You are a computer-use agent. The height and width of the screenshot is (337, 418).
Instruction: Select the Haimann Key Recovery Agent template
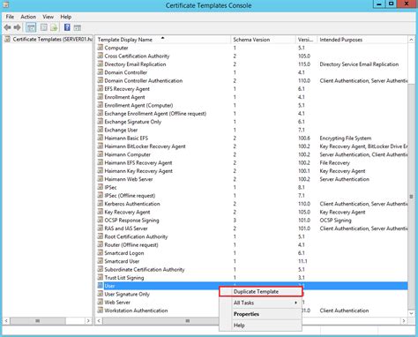tap(138, 171)
